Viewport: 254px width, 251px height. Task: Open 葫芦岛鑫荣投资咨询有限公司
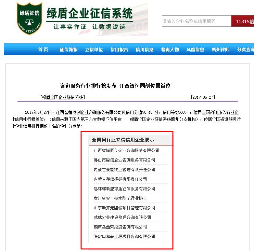coord(120,227)
